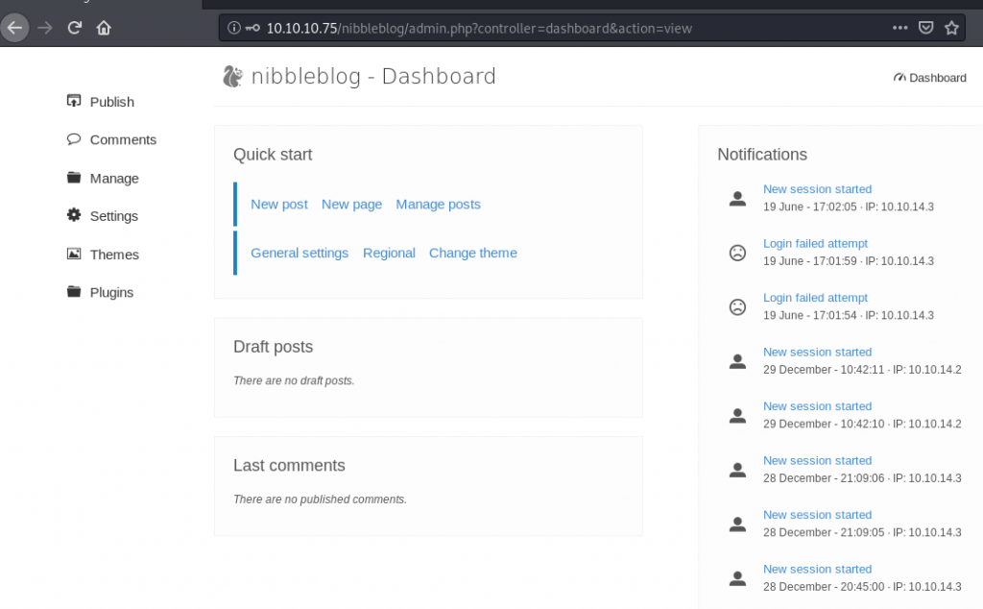Click the Dashboard gauge icon
The width and height of the screenshot is (983, 609).
[899, 77]
